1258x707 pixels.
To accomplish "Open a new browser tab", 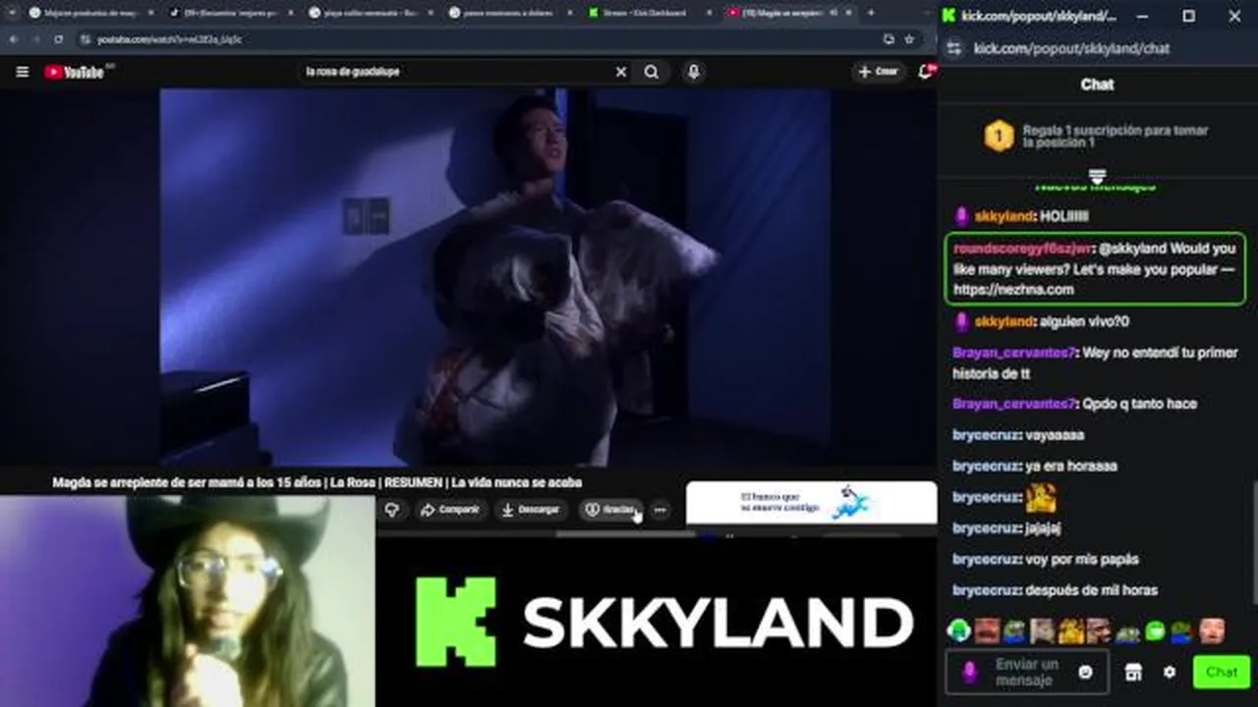I will click(x=870, y=13).
